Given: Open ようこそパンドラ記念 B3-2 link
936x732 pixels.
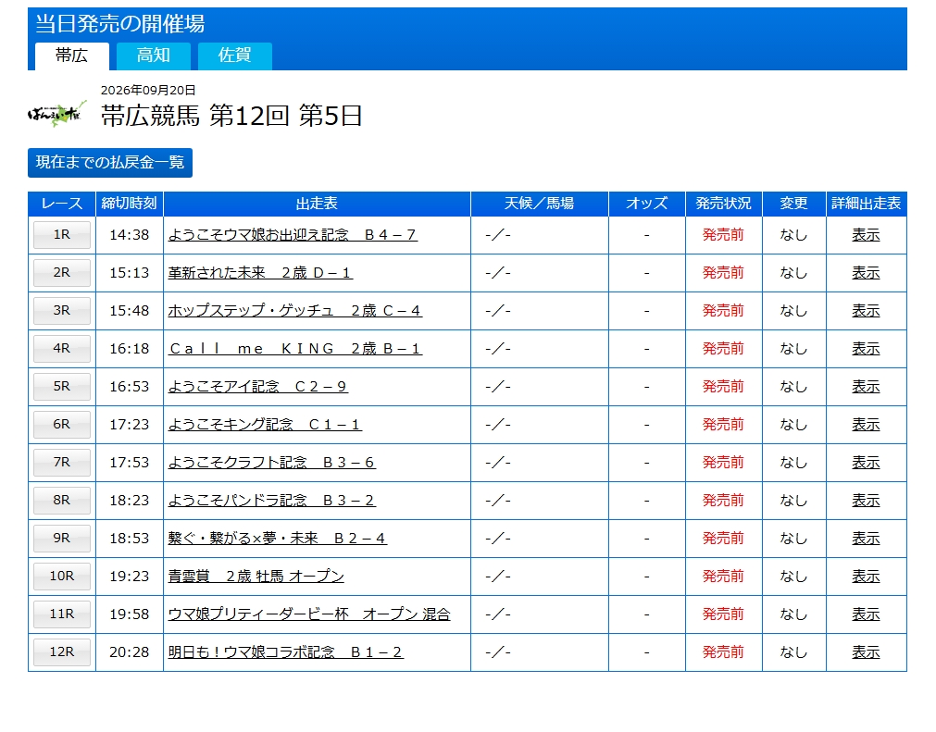Looking at the screenshot, I should 271,500.
